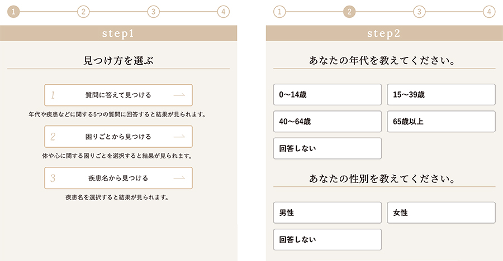Choose 困りごとから見つける option
The width and height of the screenshot is (503, 261).
pos(118,137)
